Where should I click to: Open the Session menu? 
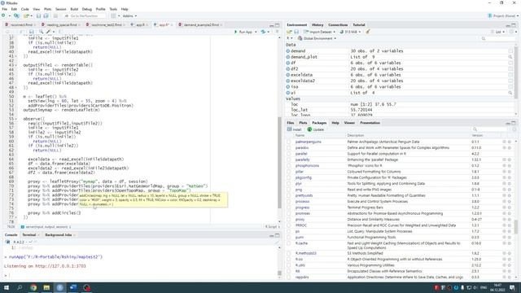coord(60,9)
